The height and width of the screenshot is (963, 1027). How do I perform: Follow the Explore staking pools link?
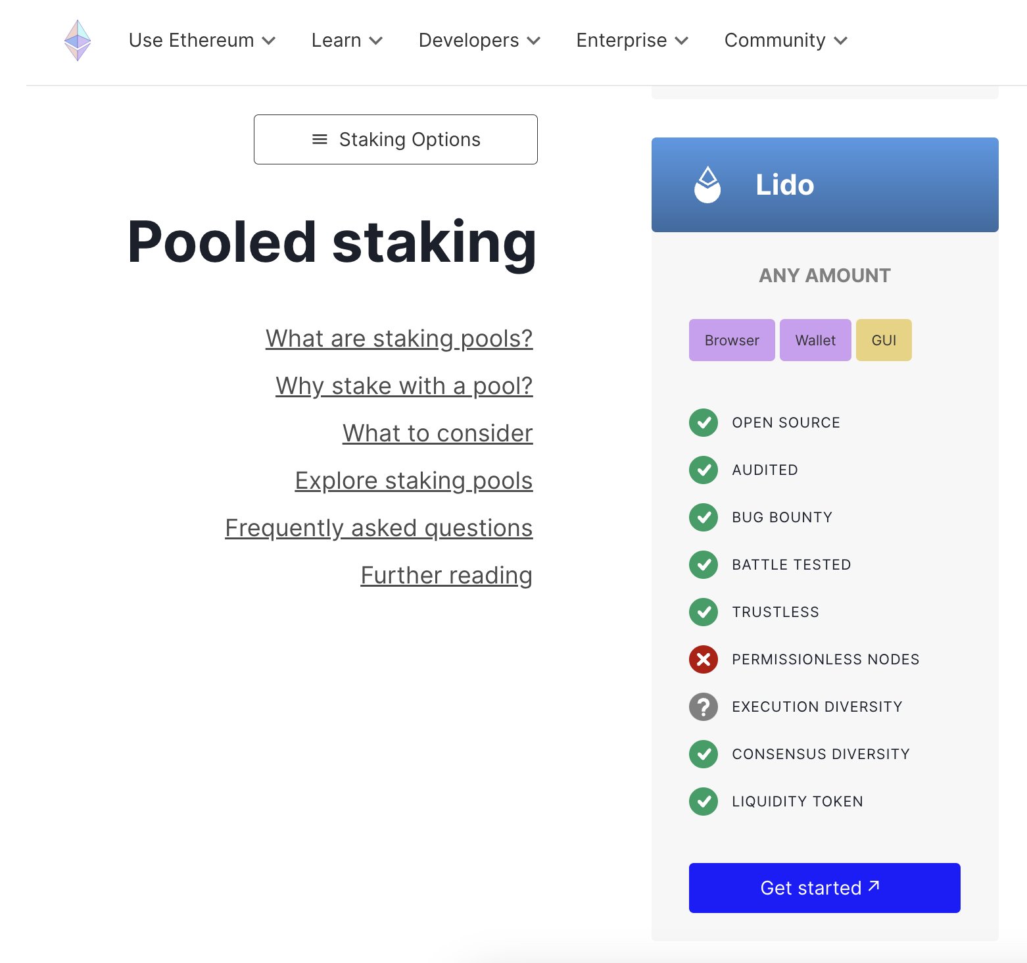point(413,480)
